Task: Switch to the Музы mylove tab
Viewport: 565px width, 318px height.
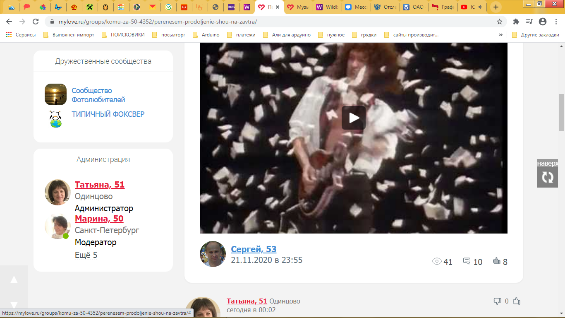Action: point(298,7)
